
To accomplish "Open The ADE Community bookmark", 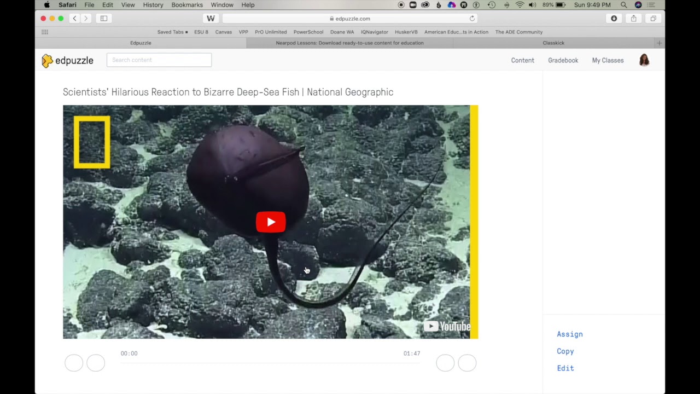I will (x=519, y=32).
